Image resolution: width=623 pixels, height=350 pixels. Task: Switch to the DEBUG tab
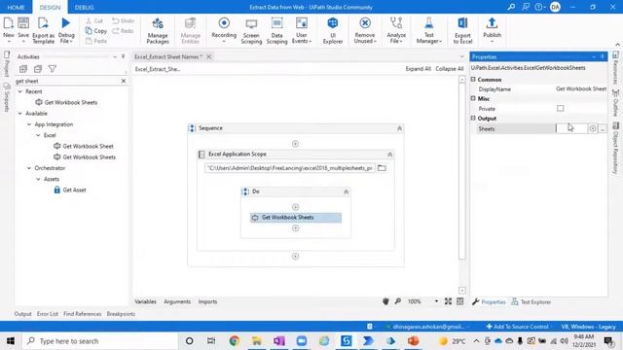tap(85, 7)
